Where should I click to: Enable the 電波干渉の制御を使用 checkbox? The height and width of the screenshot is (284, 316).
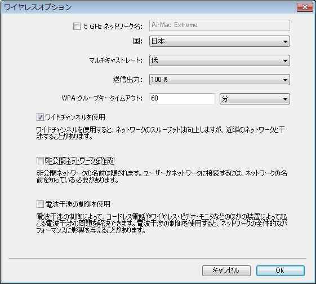(40, 204)
